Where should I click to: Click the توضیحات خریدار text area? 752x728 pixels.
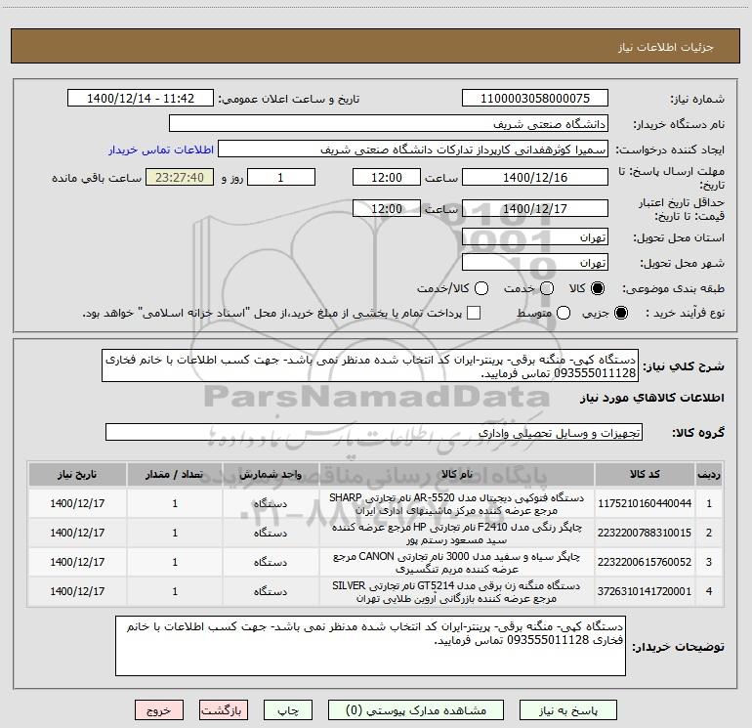[370, 646]
